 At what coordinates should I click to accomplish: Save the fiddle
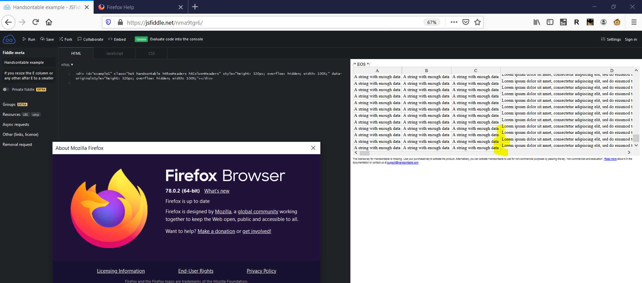(x=47, y=39)
